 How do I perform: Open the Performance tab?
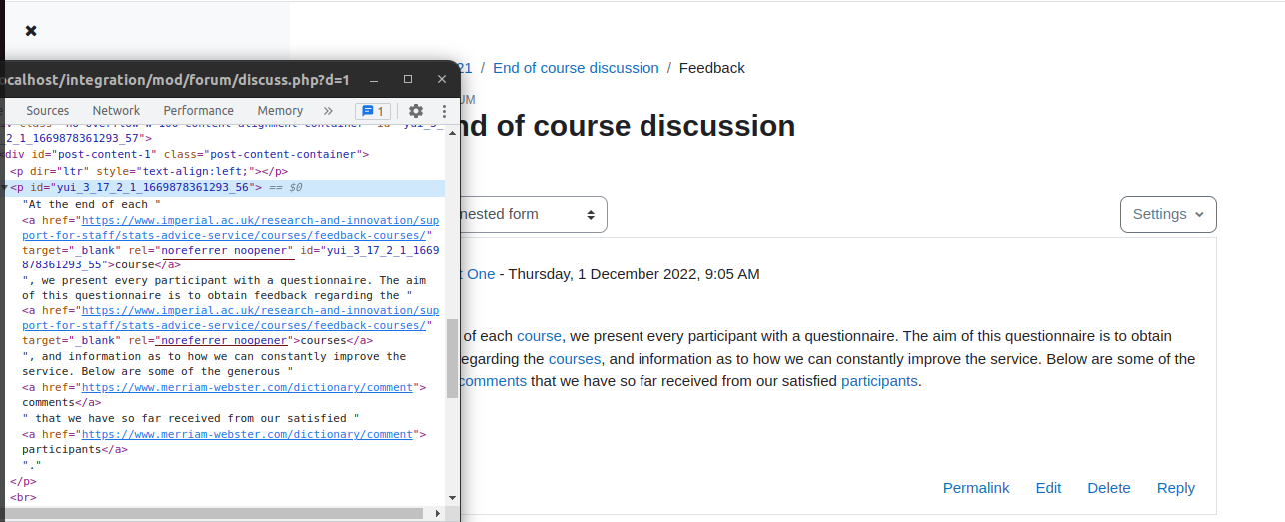(198, 111)
